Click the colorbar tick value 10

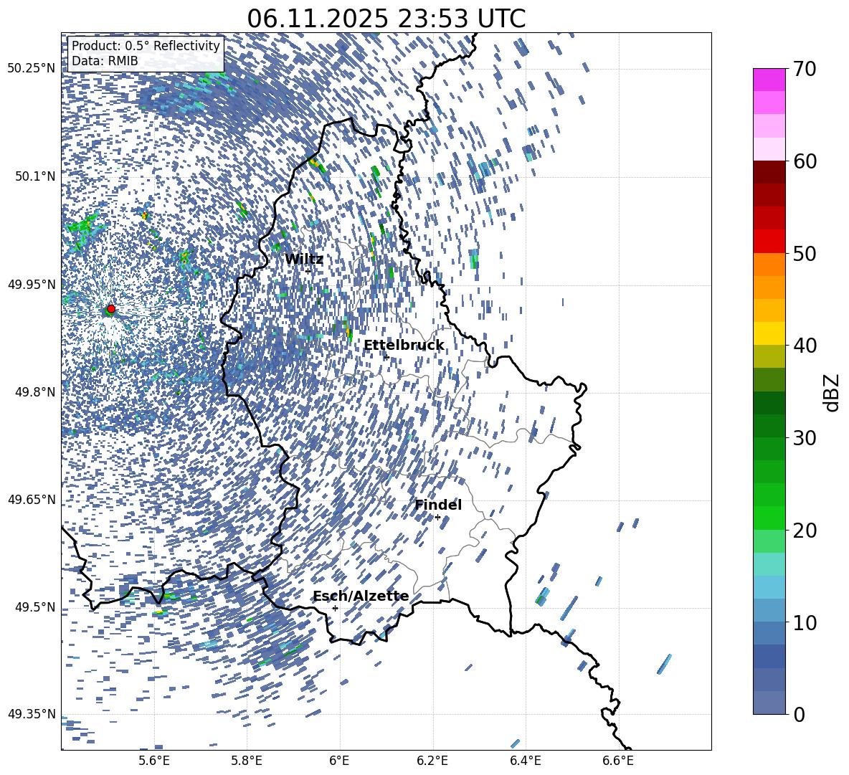(x=805, y=622)
